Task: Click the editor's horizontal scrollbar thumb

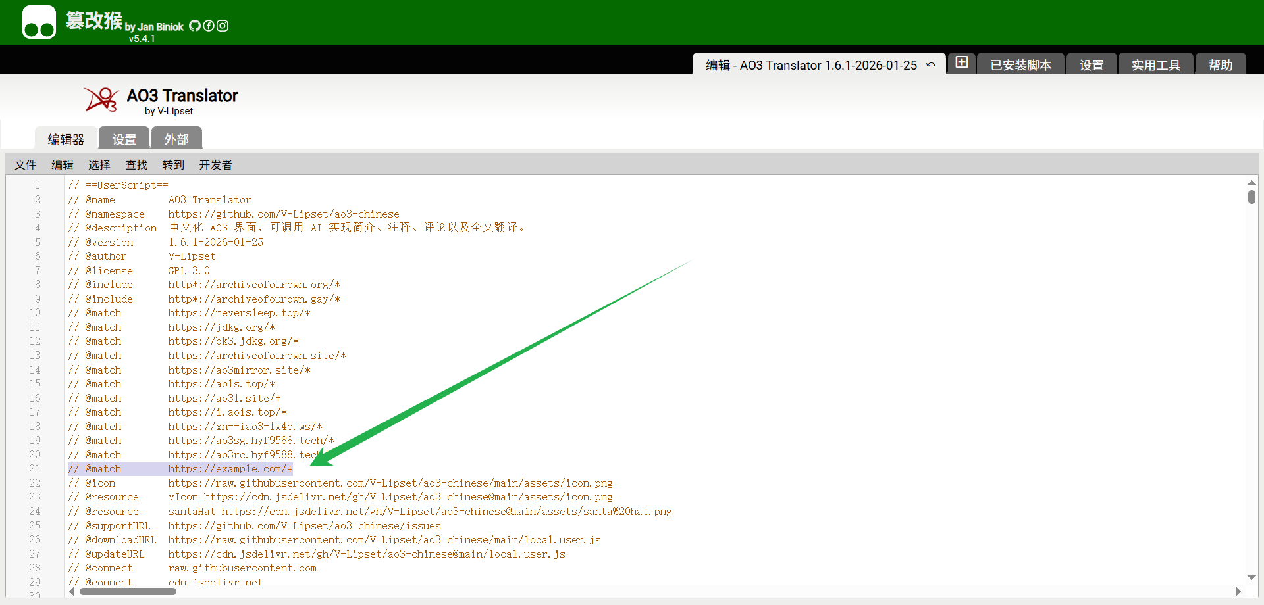Action: point(128,591)
